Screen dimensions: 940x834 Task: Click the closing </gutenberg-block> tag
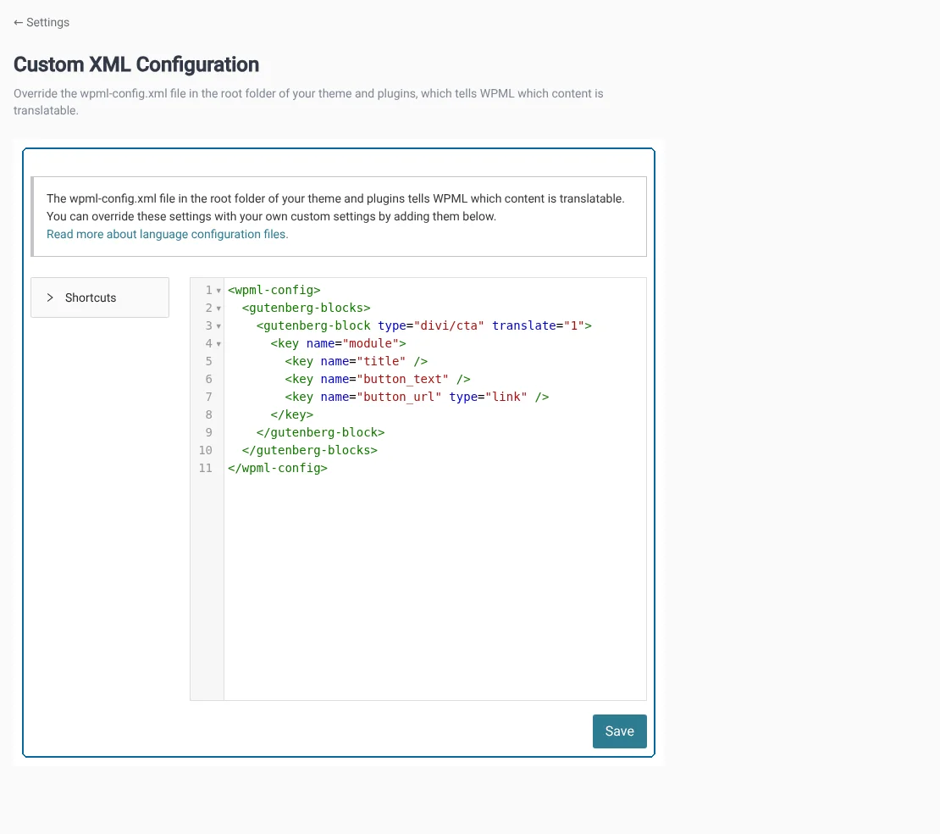[x=321, y=432]
